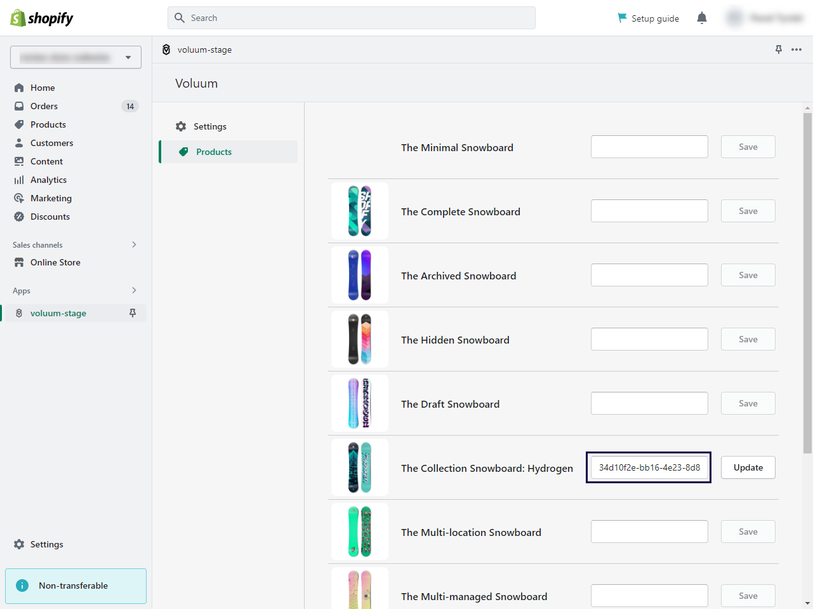Screen dimensions: 813x609
Task: Open the store selector dropdown
Action: click(76, 57)
